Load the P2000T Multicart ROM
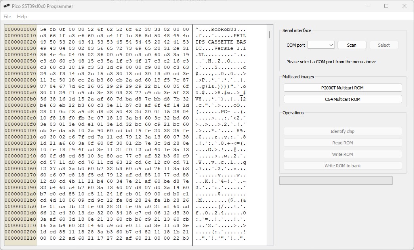 [x=343, y=88]
